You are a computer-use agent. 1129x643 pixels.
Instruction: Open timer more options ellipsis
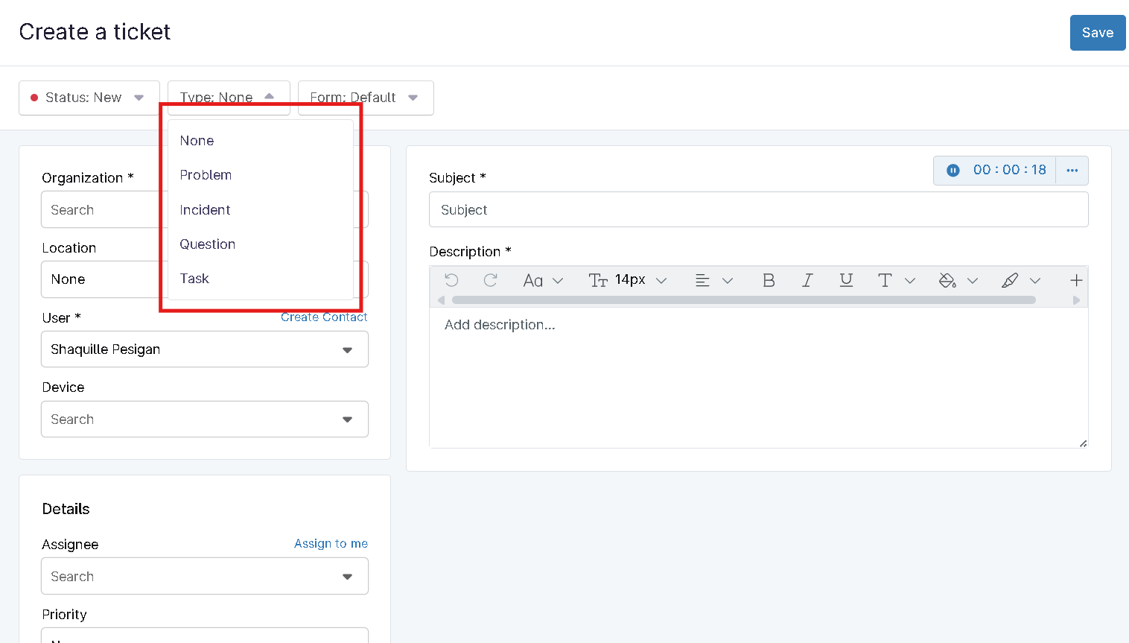click(1072, 171)
